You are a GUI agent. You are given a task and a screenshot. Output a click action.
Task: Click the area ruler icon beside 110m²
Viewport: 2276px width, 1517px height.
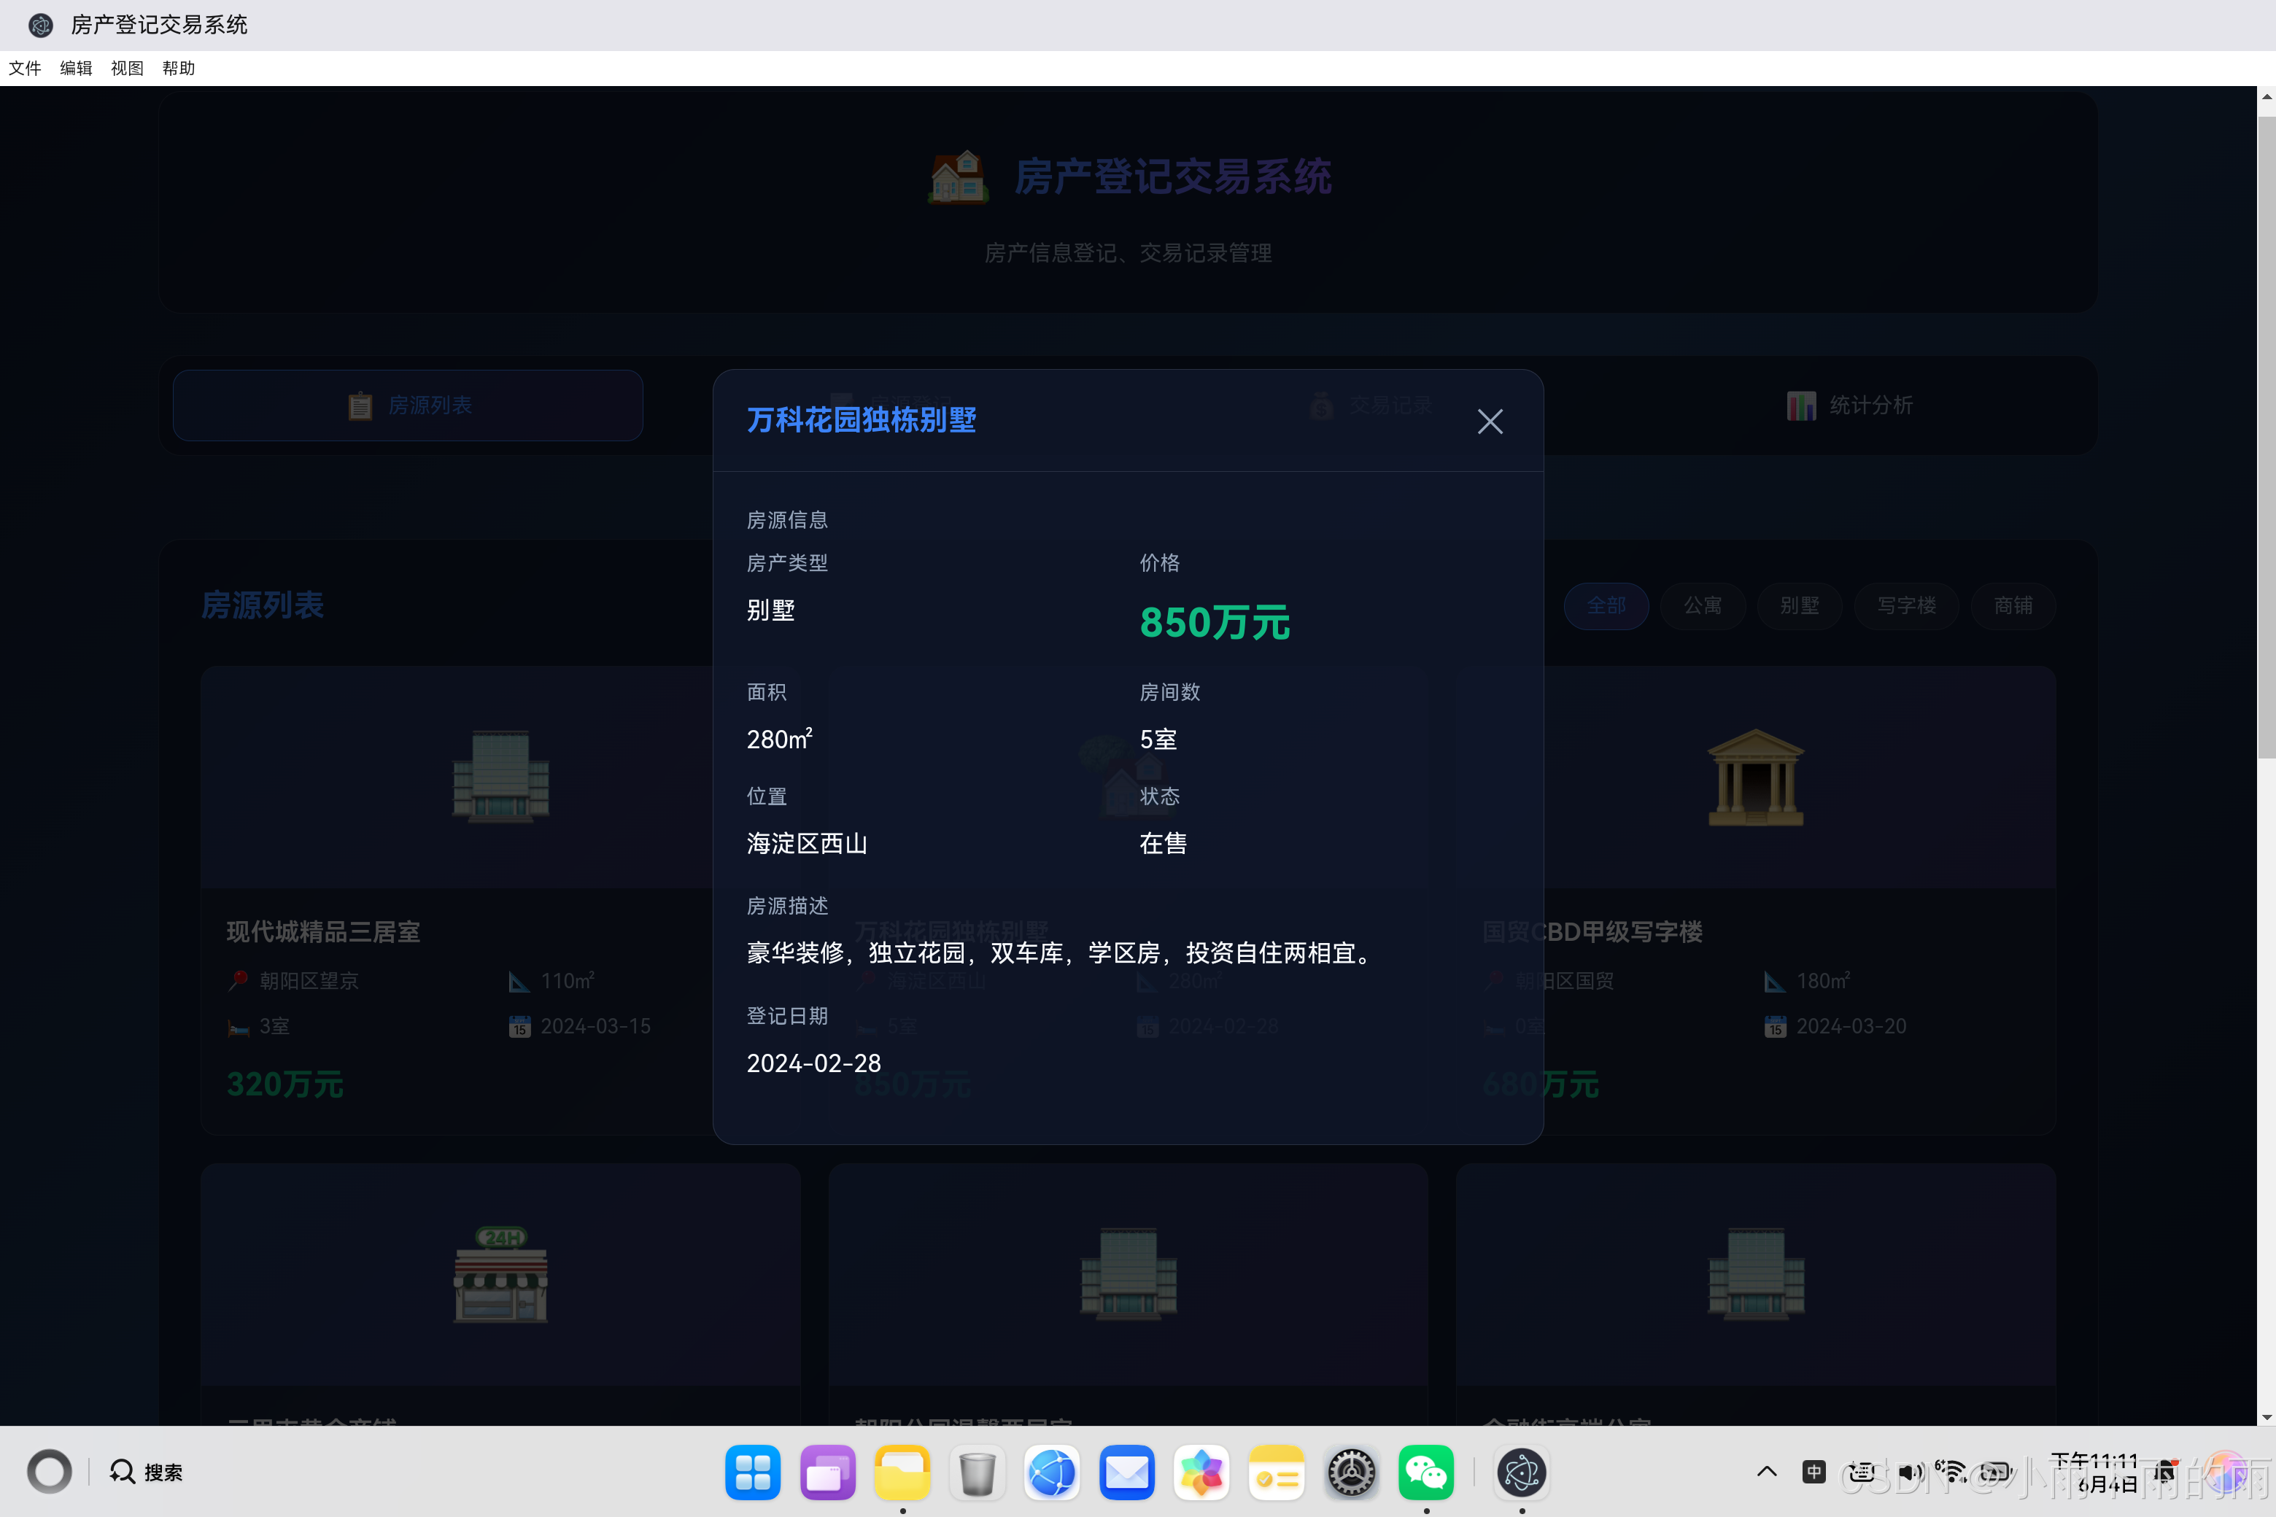519,981
